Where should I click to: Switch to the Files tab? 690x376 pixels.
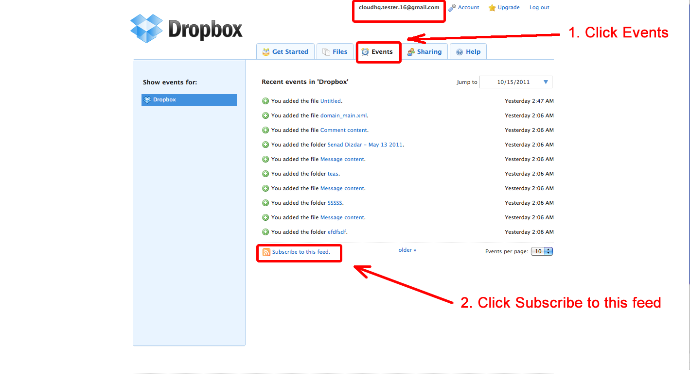pyautogui.click(x=335, y=51)
